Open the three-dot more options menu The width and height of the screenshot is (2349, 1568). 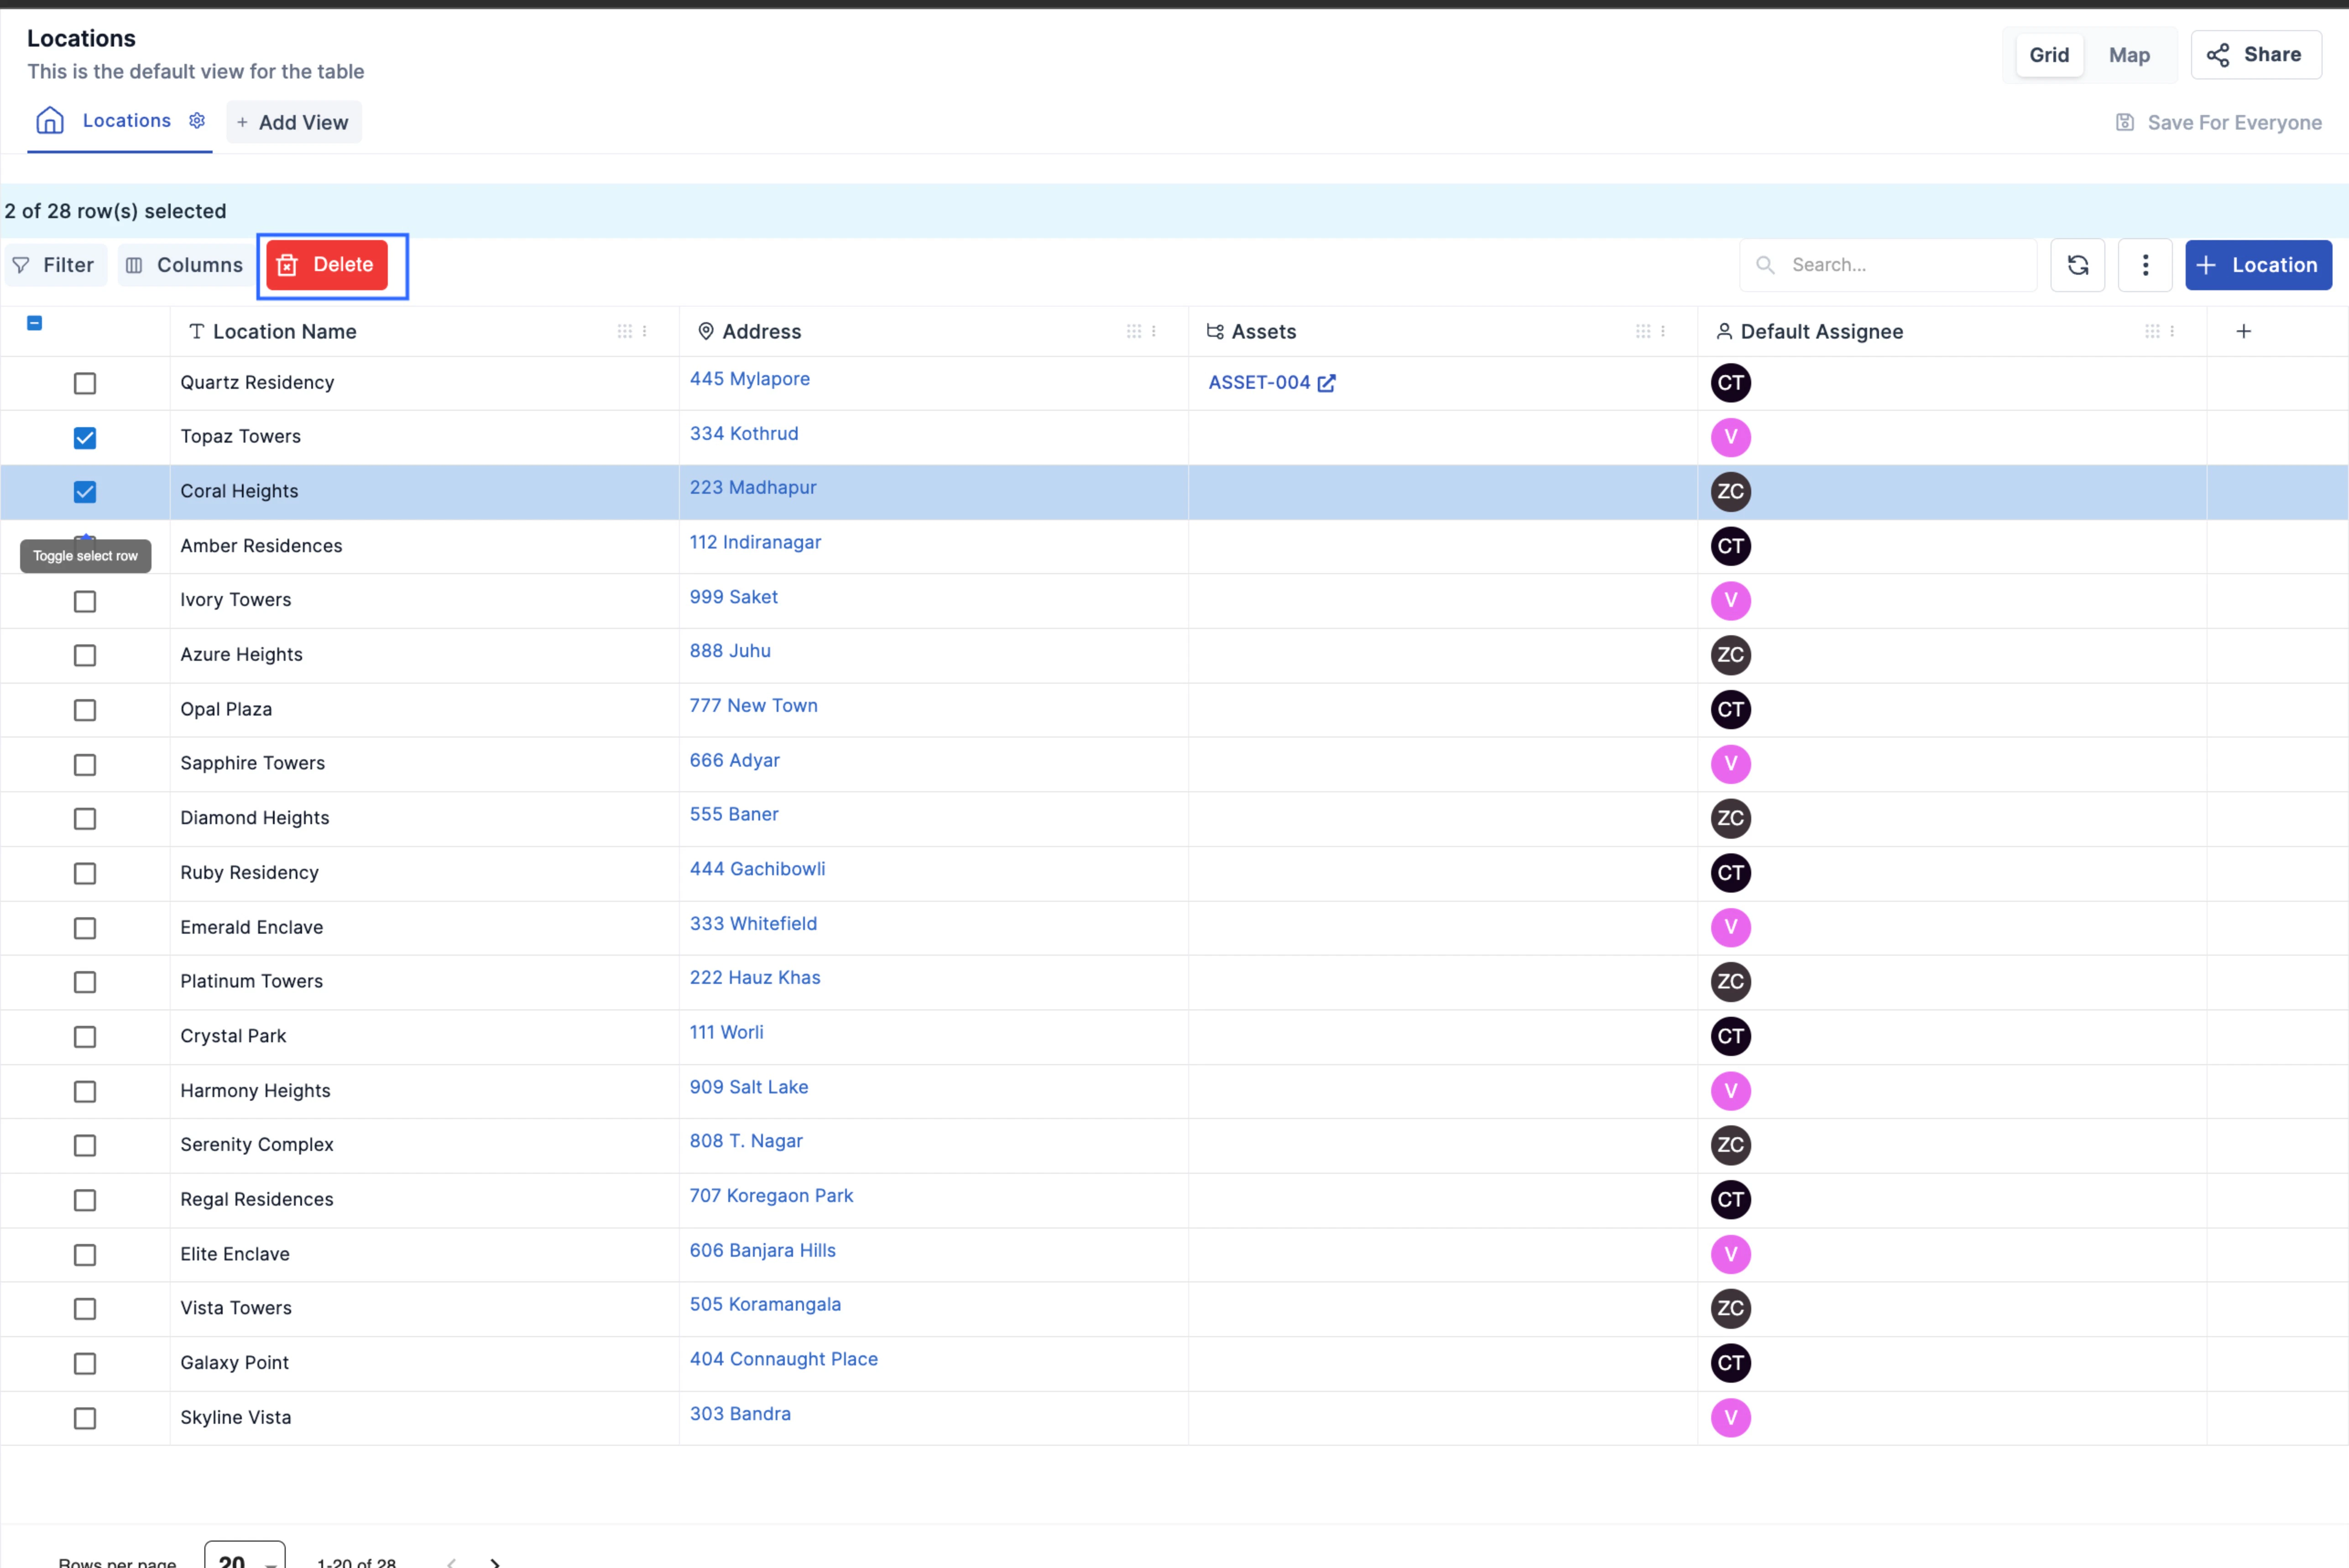(x=2144, y=265)
